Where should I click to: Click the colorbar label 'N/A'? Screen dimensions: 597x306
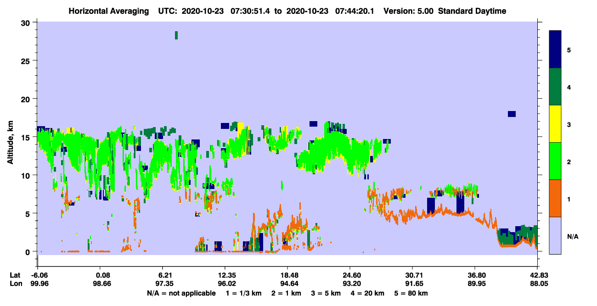pyautogui.click(x=572, y=237)
